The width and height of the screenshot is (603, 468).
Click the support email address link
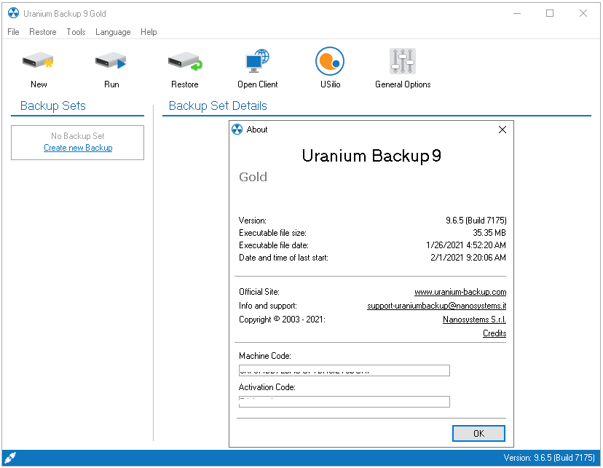coord(436,306)
